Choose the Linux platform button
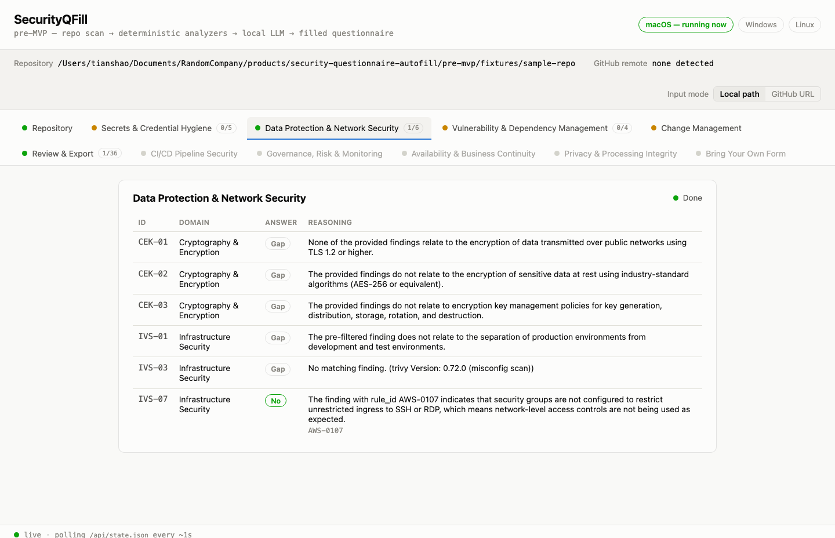Screen dimensions: 835x538 (804, 25)
